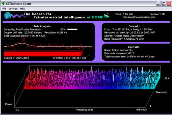Click the SETI@Home title bar icon
This screenshot has width=172, height=115.
pos(3,3)
